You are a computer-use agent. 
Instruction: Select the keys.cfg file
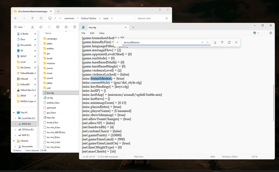[x=51, y=118]
